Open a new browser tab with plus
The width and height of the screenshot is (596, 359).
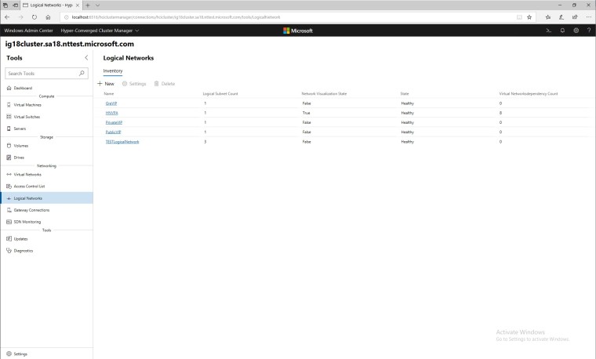pos(87,5)
